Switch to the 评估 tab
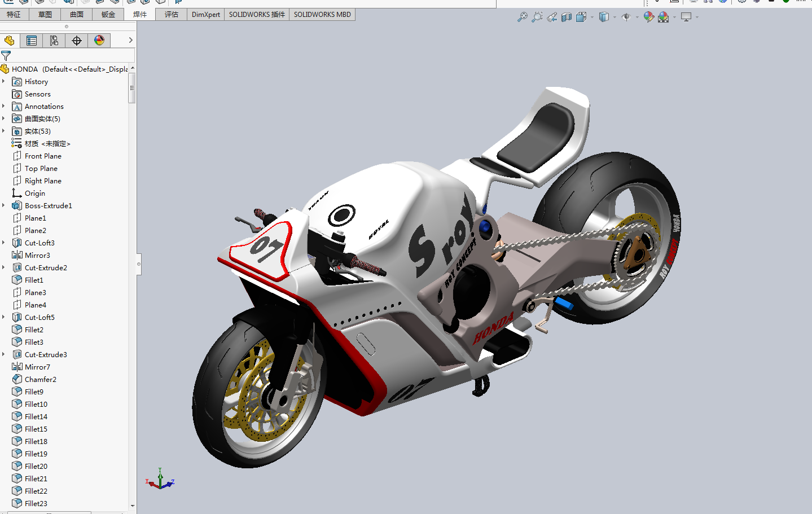 coord(172,15)
